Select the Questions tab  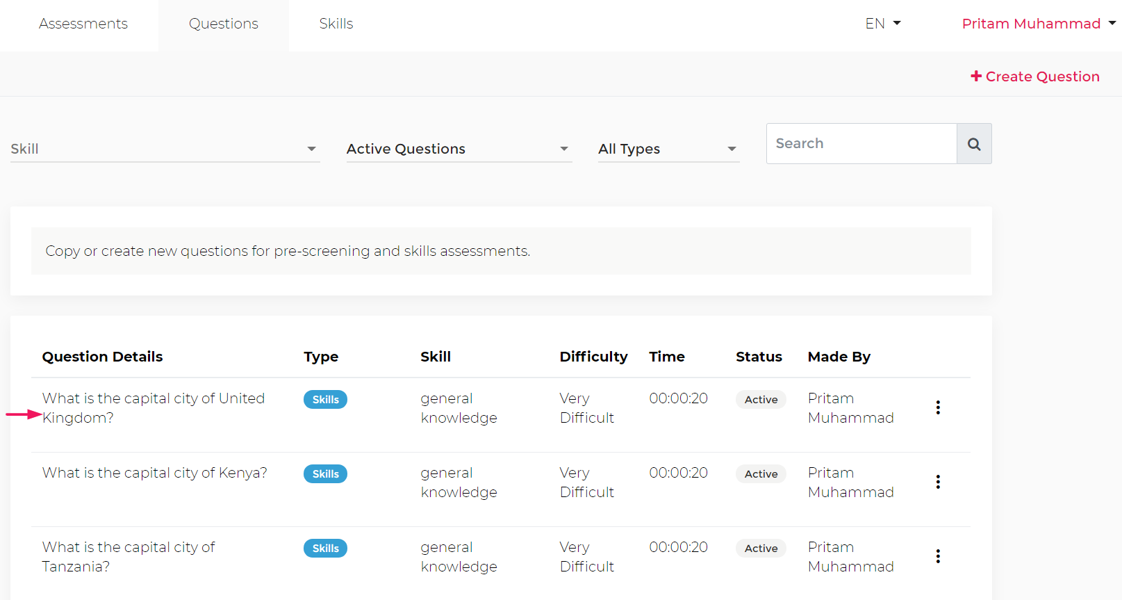coord(224,24)
